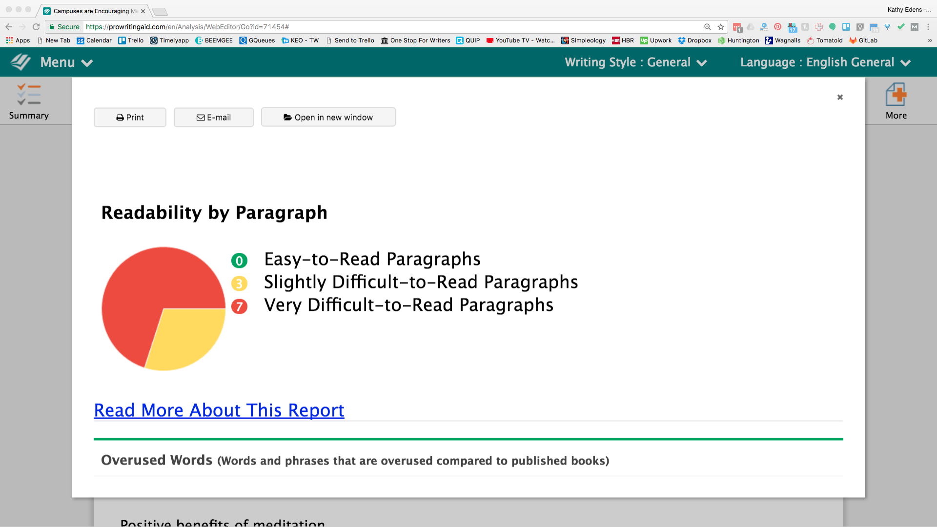The image size is (937, 527).
Task: Click the Pinterest extension icon
Action: (x=777, y=27)
